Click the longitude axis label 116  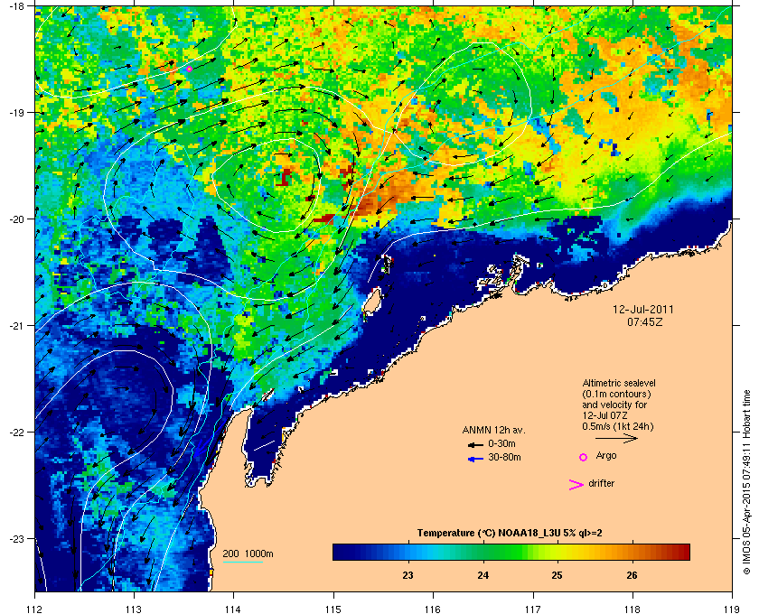click(x=433, y=609)
